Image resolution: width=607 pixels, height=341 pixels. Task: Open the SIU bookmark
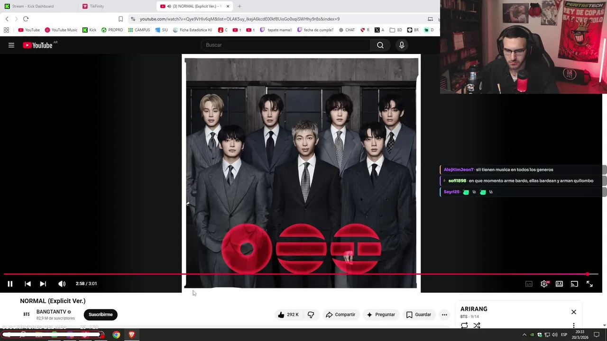[162, 30]
